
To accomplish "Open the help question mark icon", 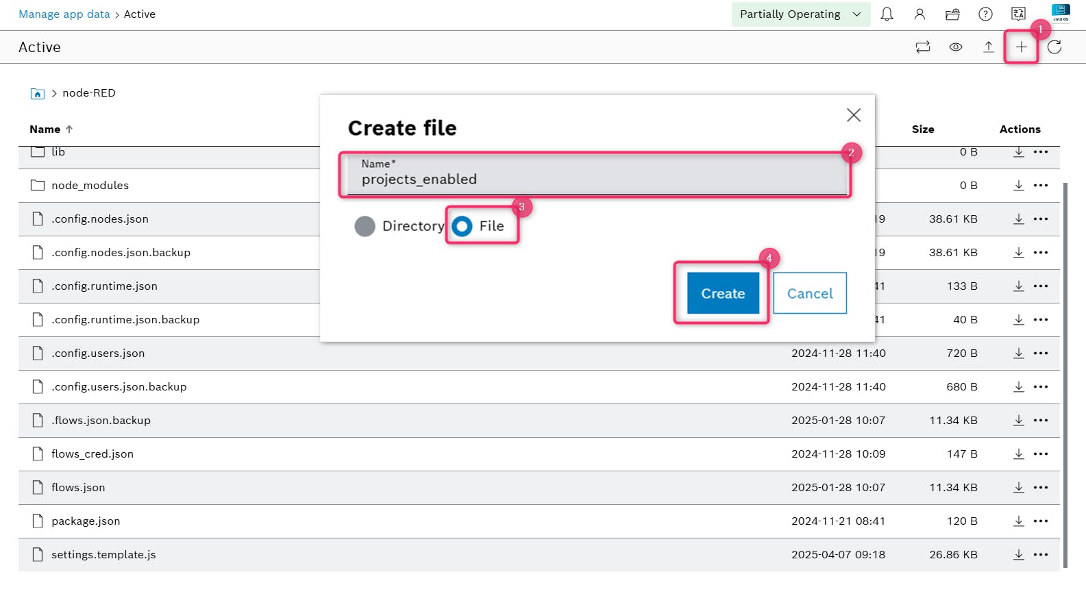I will pos(985,14).
